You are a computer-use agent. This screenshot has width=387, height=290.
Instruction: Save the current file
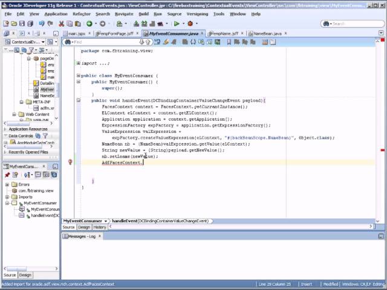(22, 24)
